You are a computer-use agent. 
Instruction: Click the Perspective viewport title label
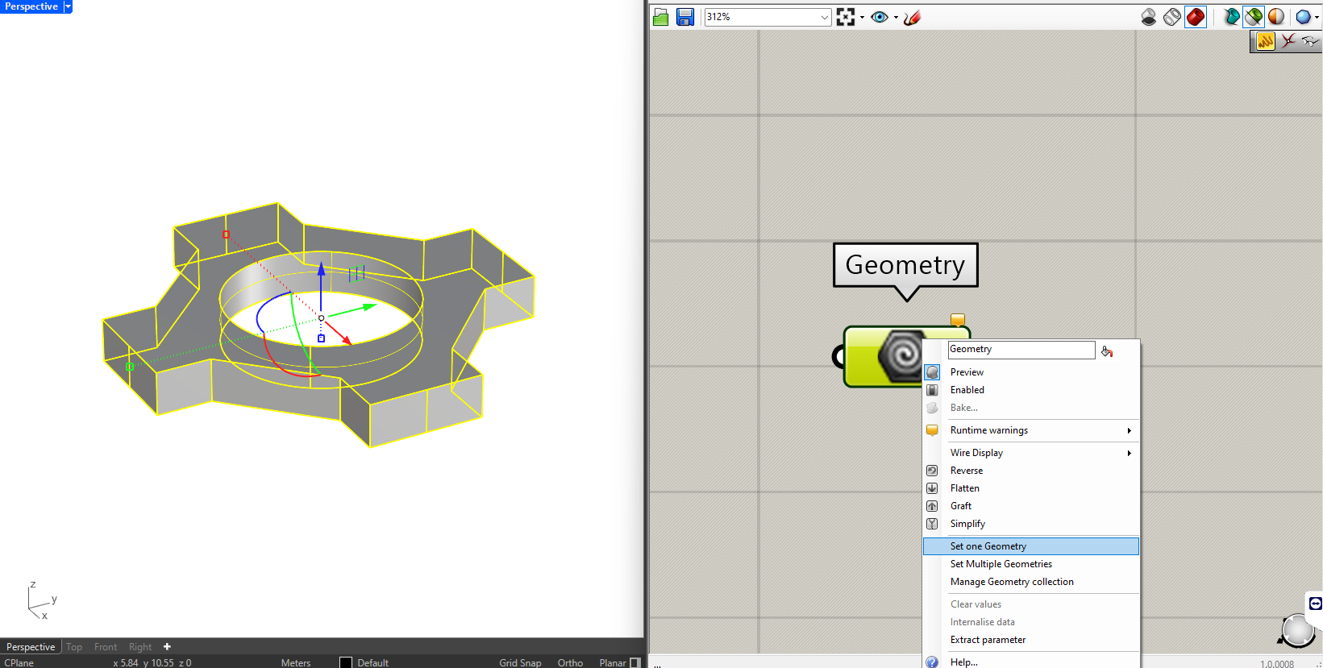tap(31, 6)
